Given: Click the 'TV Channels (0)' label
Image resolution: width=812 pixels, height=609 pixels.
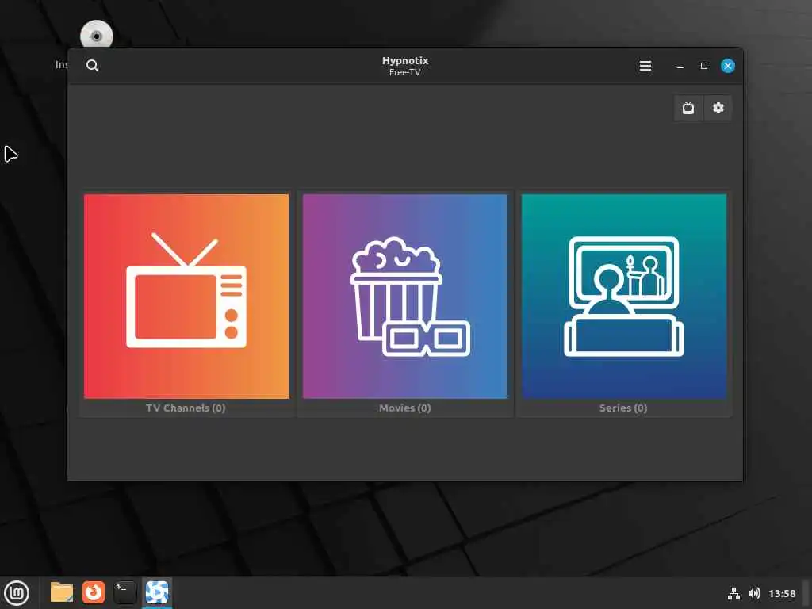Looking at the screenshot, I should click(186, 408).
